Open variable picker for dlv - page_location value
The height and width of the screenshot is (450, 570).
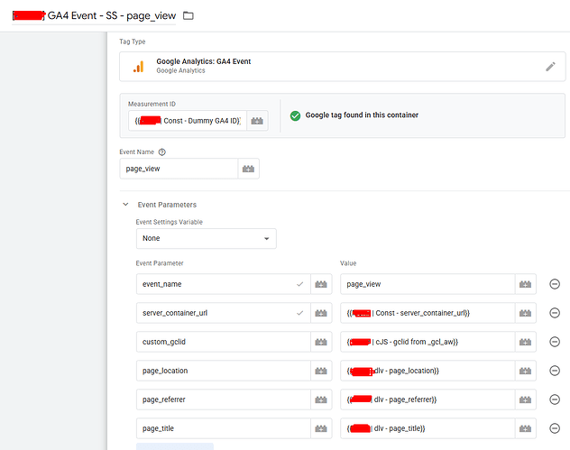tap(525, 371)
